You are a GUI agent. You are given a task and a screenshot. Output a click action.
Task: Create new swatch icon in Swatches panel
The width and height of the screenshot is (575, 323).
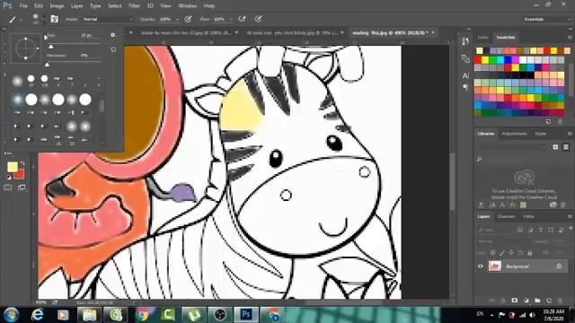pyautogui.click(x=548, y=122)
